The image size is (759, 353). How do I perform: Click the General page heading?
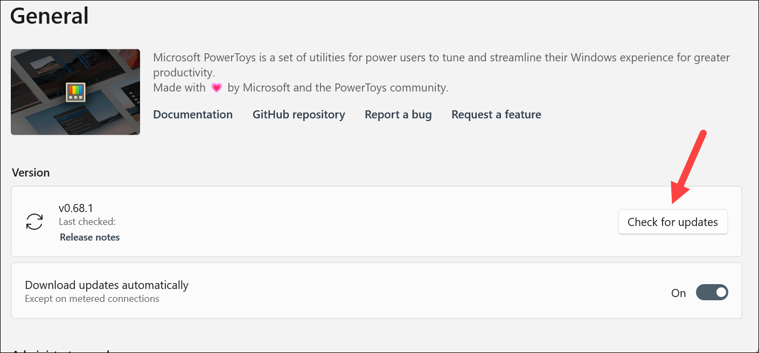coord(50,16)
